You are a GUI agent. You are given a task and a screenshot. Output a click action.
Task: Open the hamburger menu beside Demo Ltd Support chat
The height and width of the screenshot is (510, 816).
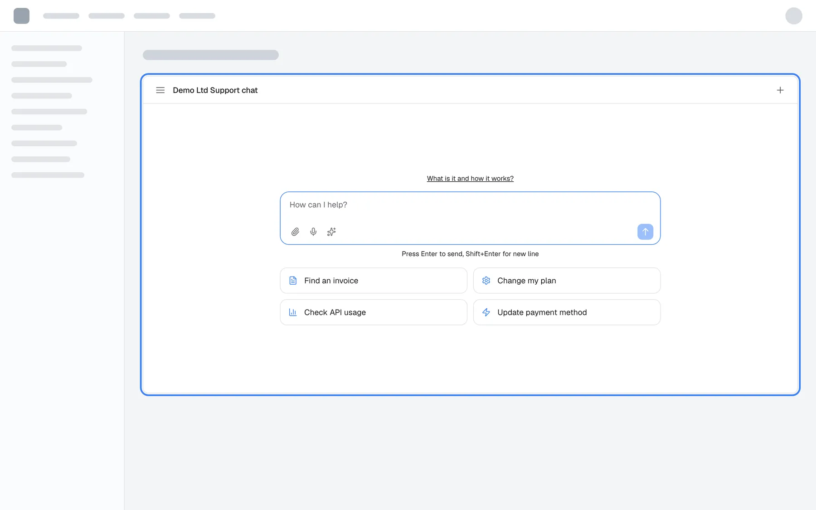[160, 90]
